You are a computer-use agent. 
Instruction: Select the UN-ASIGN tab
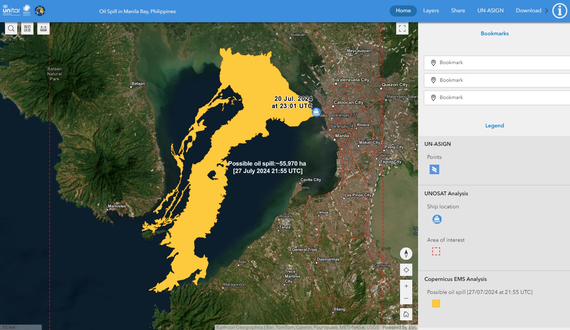tap(490, 11)
